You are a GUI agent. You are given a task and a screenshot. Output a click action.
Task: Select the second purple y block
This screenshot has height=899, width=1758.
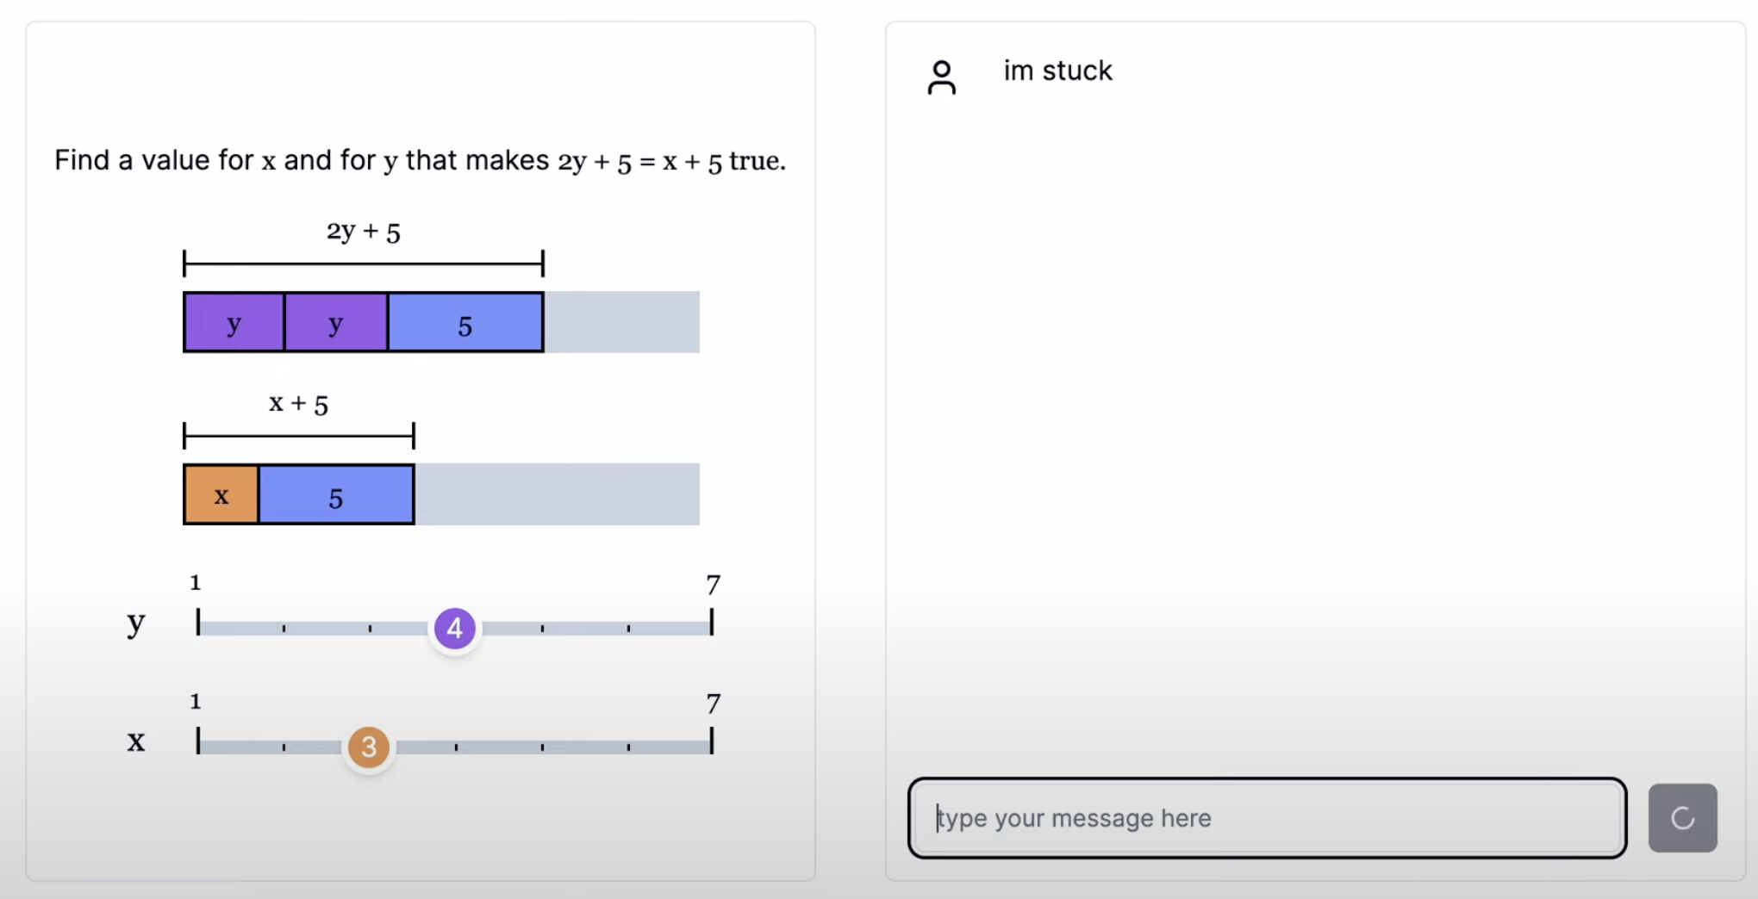pos(336,323)
